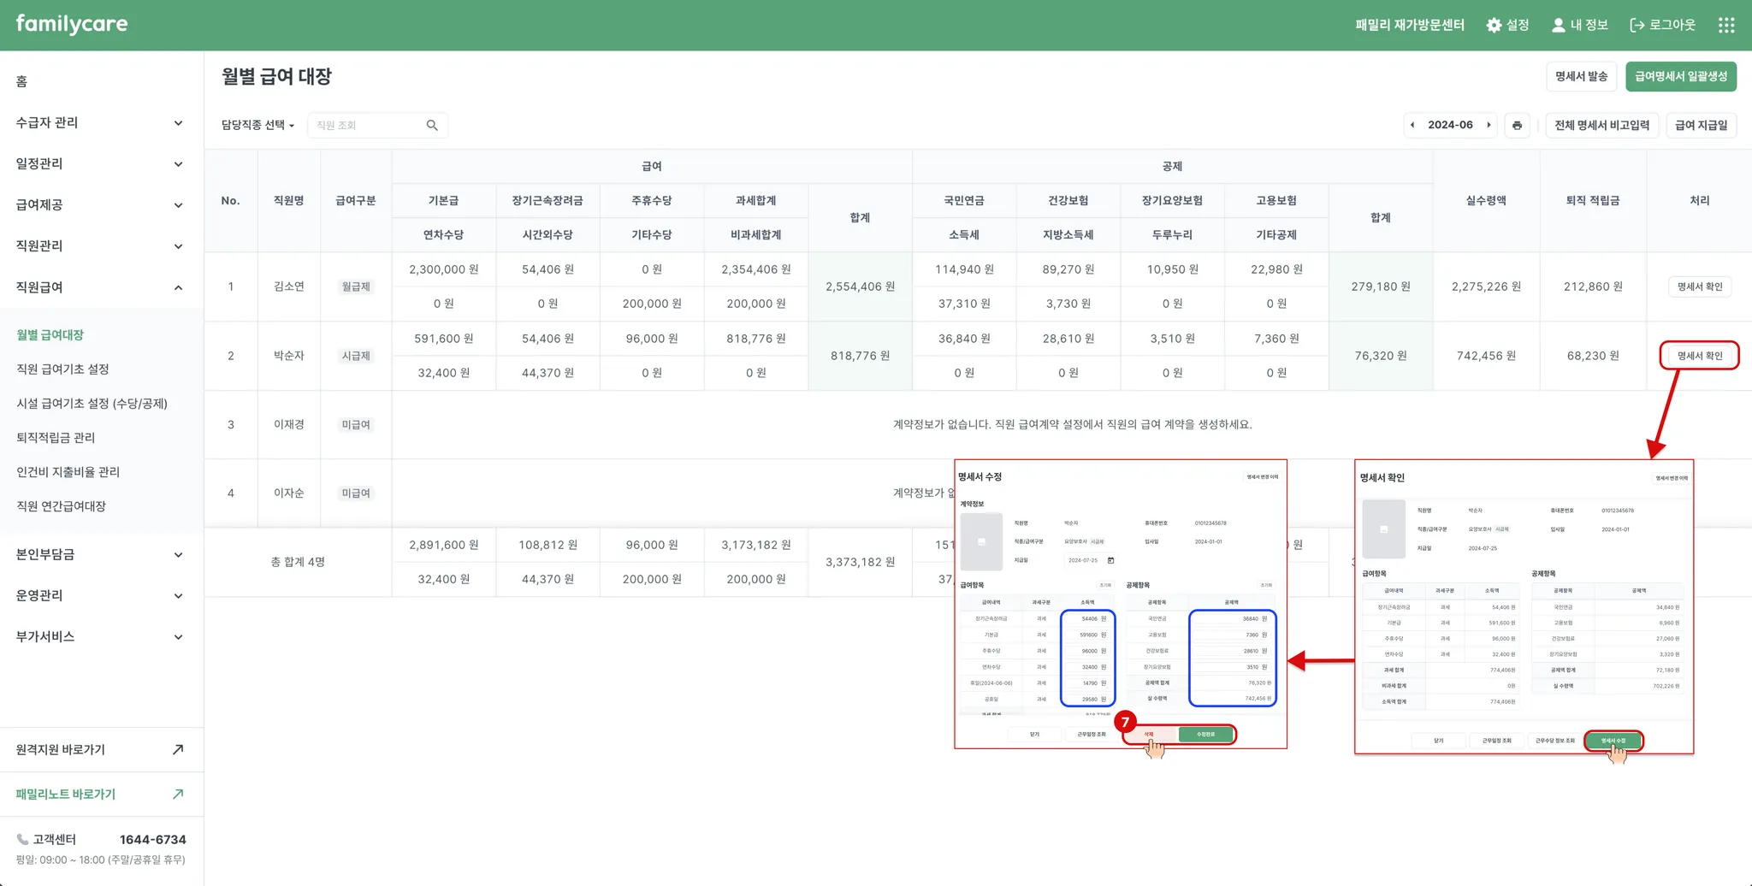Viewport: 1752px width, 886px height.
Task: Open 시설 급여기초 설정 (수당/공제)
Action: (x=92, y=403)
